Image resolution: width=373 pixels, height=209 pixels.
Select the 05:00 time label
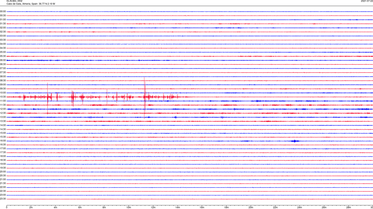(3, 52)
